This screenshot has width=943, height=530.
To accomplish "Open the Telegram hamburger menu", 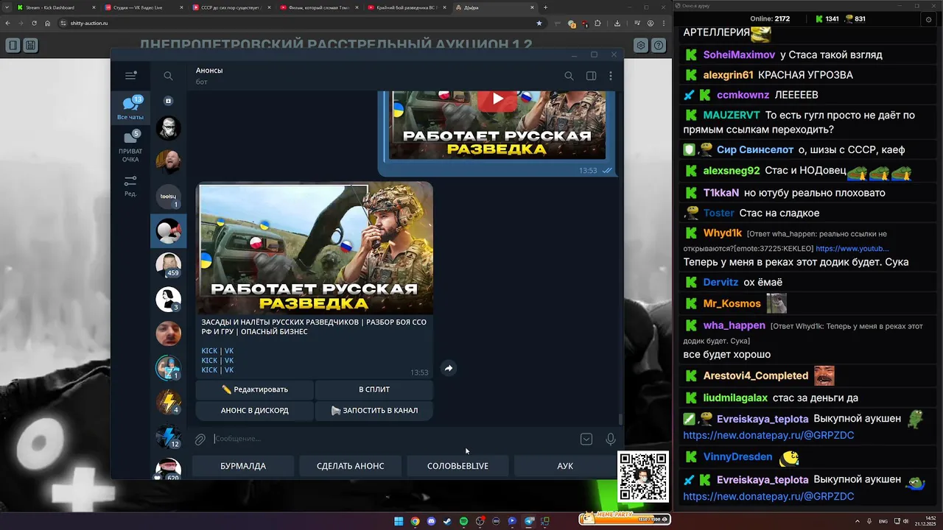I will [130, 76].
